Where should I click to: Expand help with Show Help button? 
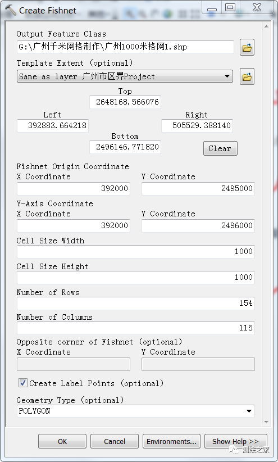[x=235, y=441]
